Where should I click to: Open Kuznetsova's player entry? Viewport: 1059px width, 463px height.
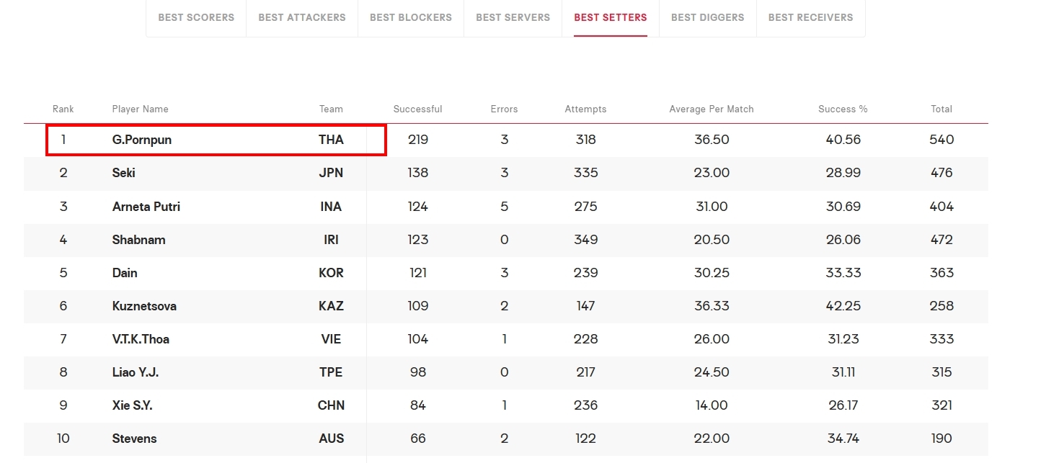[506, 306]
